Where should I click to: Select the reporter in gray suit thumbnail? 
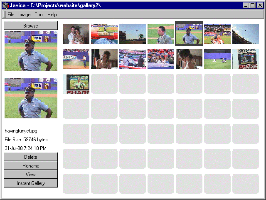(161, 34)
